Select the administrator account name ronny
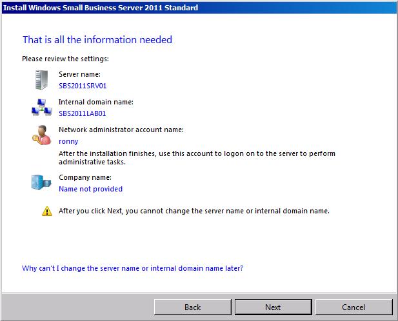 (68, 141)
